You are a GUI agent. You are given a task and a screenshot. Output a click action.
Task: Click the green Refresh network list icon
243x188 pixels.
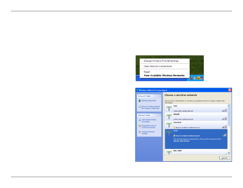pos(140,101)
